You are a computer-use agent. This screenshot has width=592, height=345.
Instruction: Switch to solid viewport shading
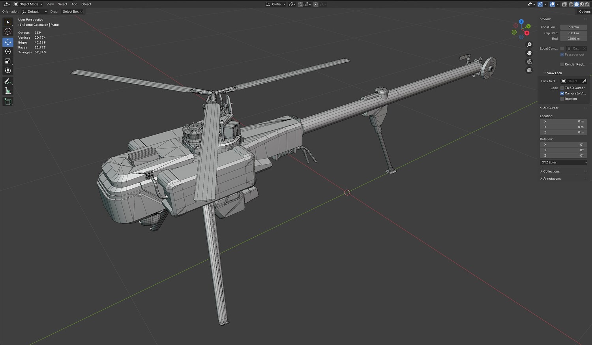coord(576,4)
